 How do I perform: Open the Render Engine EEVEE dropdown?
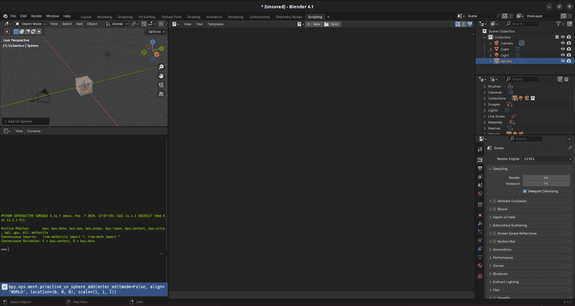click(x=547, y=159)
